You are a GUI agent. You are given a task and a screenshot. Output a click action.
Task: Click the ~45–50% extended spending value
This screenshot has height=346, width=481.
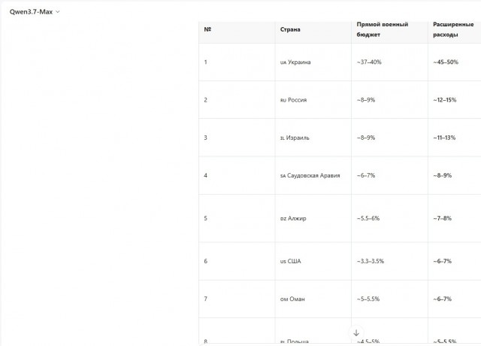(x=446, y=62)
